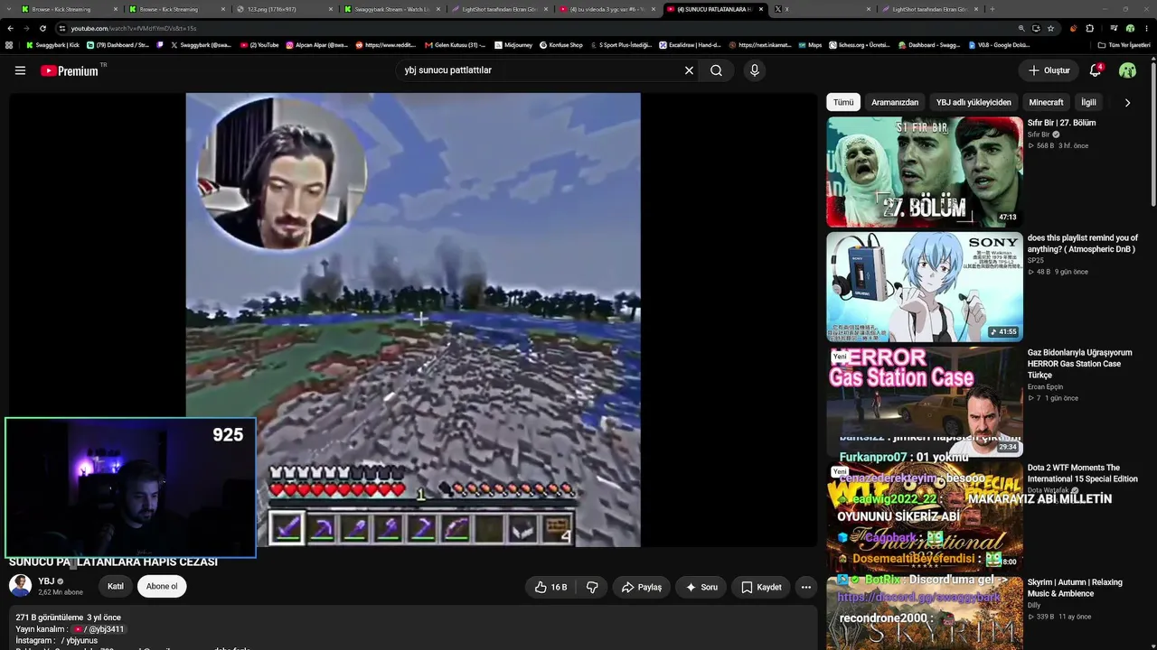This screenshot has height=650, width=1157.
Task: Select the YBJ adlı yükleyiciden chip
Action: [x=974, y=103]
